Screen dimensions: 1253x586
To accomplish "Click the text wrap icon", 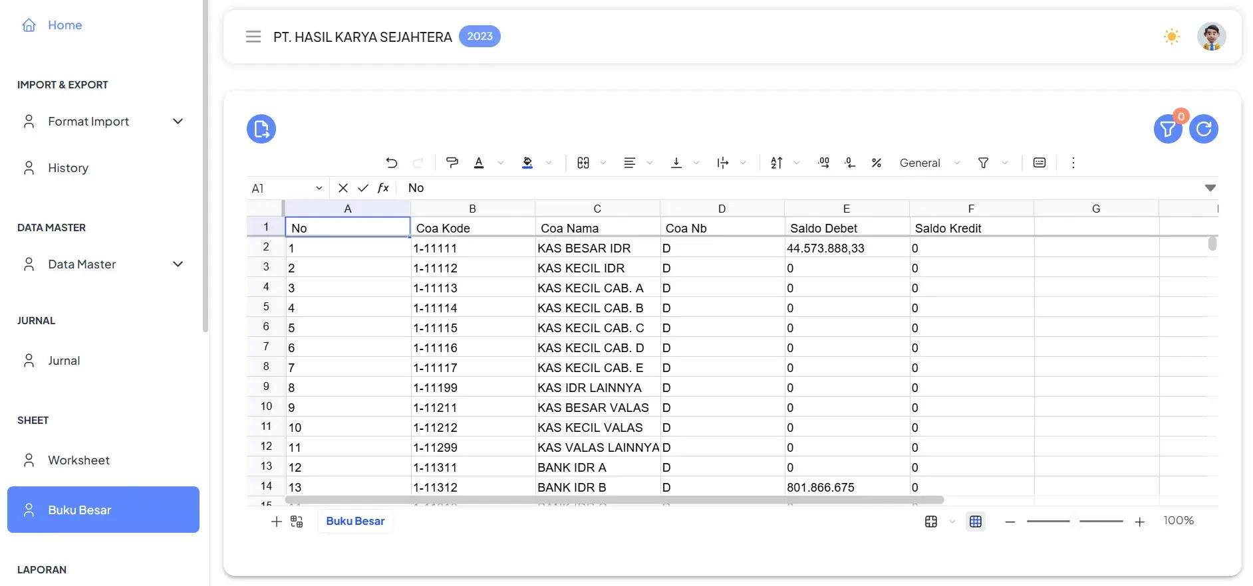I will pyautogui.click(x=723, y=163).
